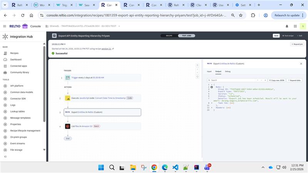
Task: Click the Exit button
Action: tap(300, 36)
